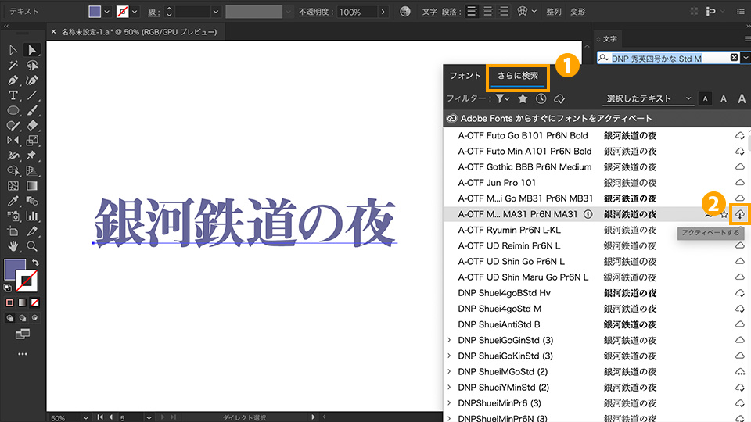Select the Lasso tool
This screenshot has width=751, height=422.
click(32, 65)
